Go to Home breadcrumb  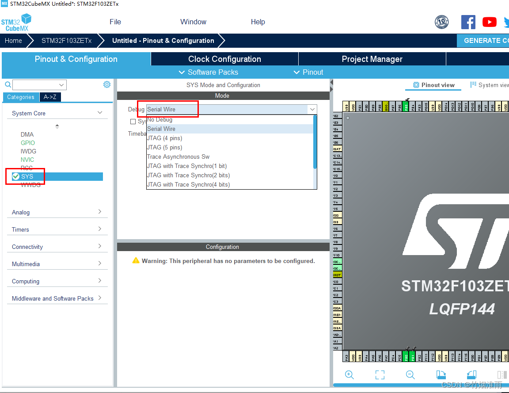(x=13, y=41)
